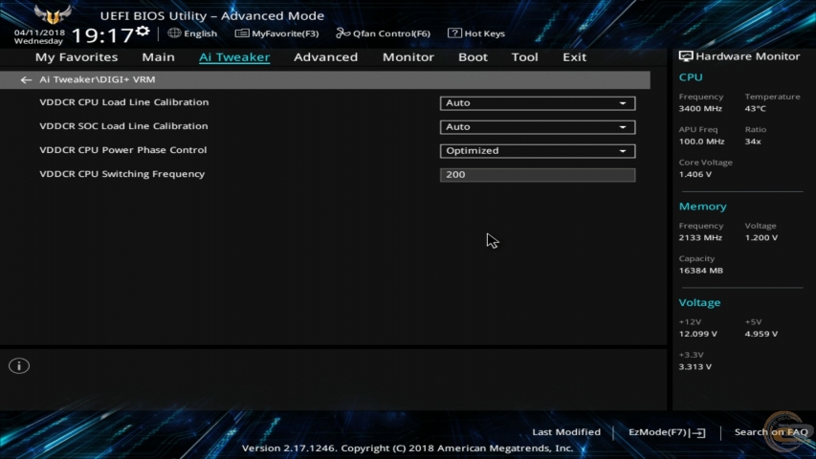Viewport: 816px width, 459px height.
Task: Select VDDCR SOC Load Line Calibration label
Action: (x=123, y=126)
